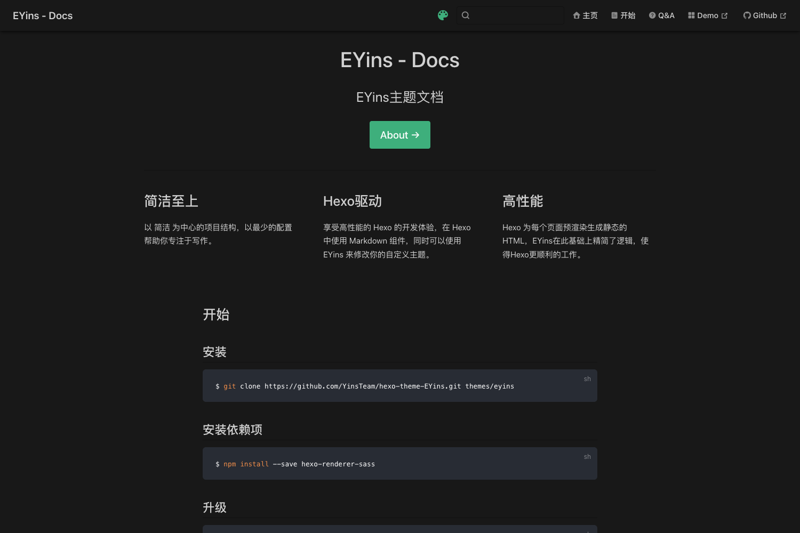Click the question mark icon beside Q&A
The height and width of the screenshot is (533, 800).
(652, 15)
